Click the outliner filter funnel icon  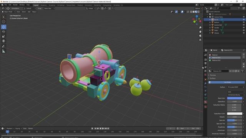point(239,8)
